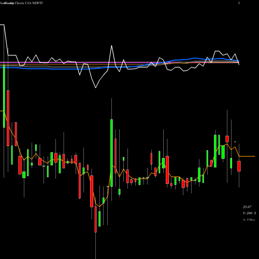Click the tallest green candlestick at the chart's left edge
The height and width of the screenshot is (259, 259).
coord(4,96)
